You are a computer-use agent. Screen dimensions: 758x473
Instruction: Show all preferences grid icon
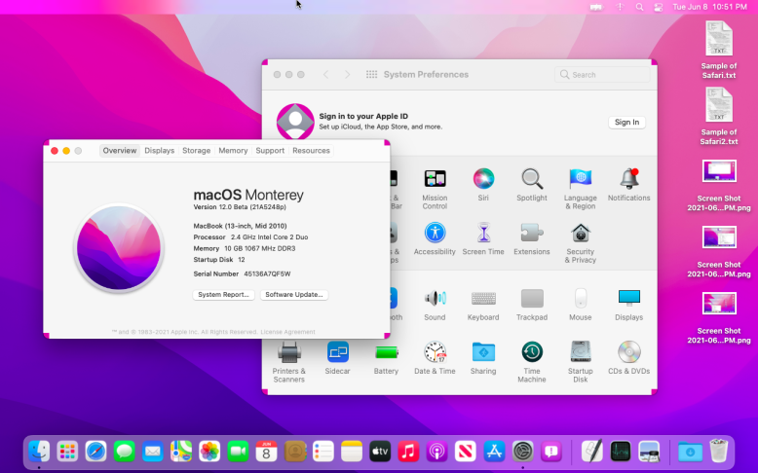click(372, 74)
